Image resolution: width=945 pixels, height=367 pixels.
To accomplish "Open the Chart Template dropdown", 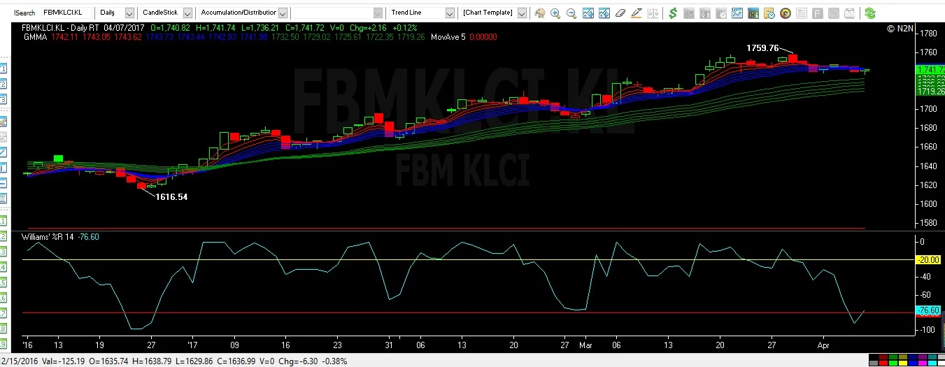I will 522,13.
